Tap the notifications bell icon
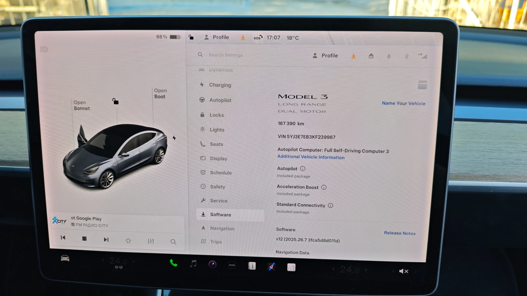 389,57
